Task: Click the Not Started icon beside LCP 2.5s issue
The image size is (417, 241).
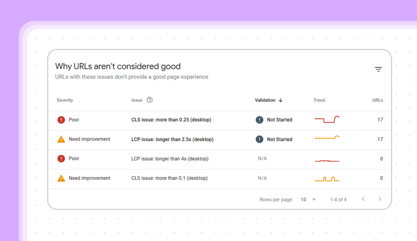Action: 259,139
